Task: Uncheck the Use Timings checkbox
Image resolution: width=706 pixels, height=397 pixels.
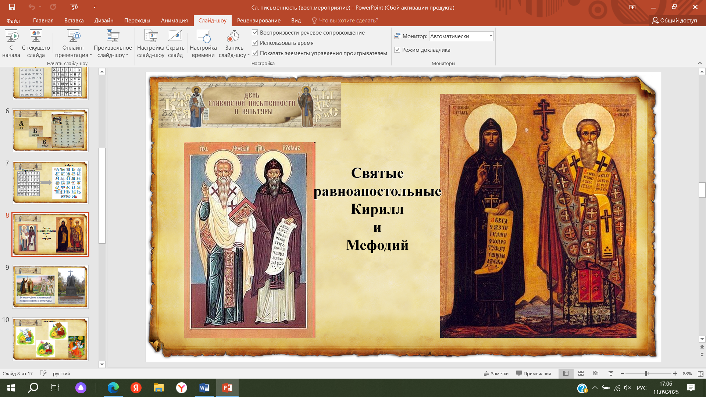Action: (x=255, y=43)
